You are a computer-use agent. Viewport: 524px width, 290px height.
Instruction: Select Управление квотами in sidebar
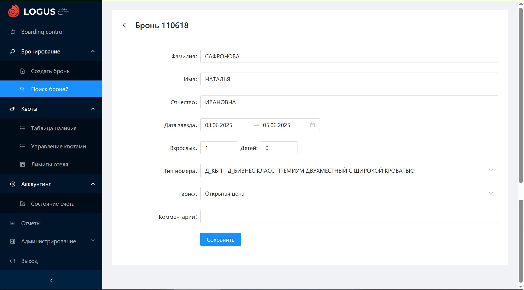(58, 147)
